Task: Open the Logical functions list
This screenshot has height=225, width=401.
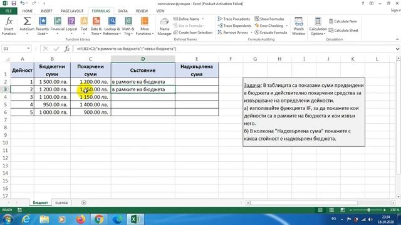Action: click(71, 26)
